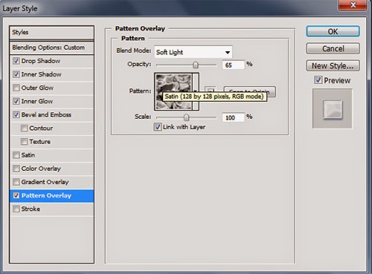Click the style preview thumbnail
This screenshot has height=274, width=372.
click(333, 109)
